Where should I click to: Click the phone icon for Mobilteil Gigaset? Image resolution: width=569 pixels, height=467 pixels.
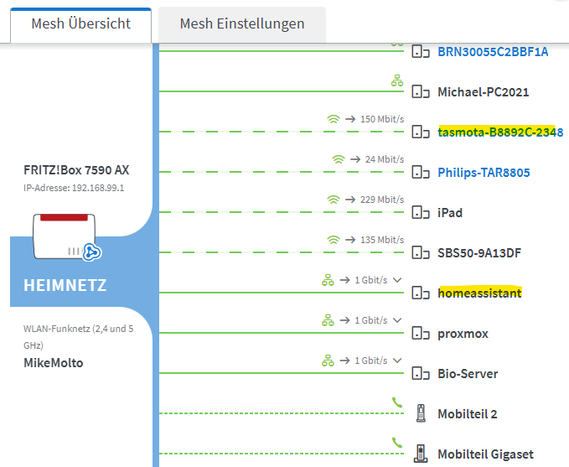pos(421,454)
